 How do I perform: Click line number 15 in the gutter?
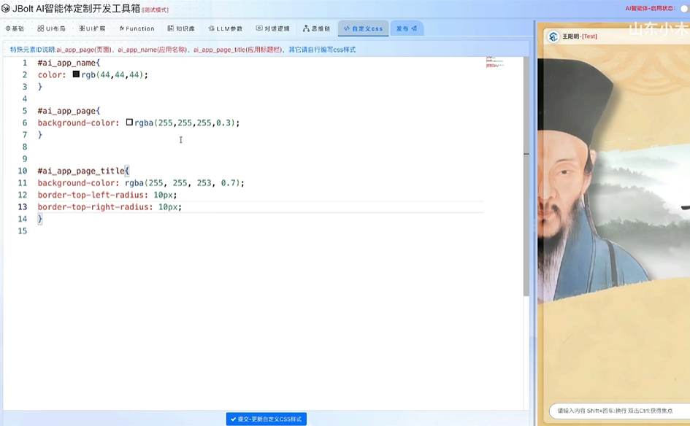point(23,231)
